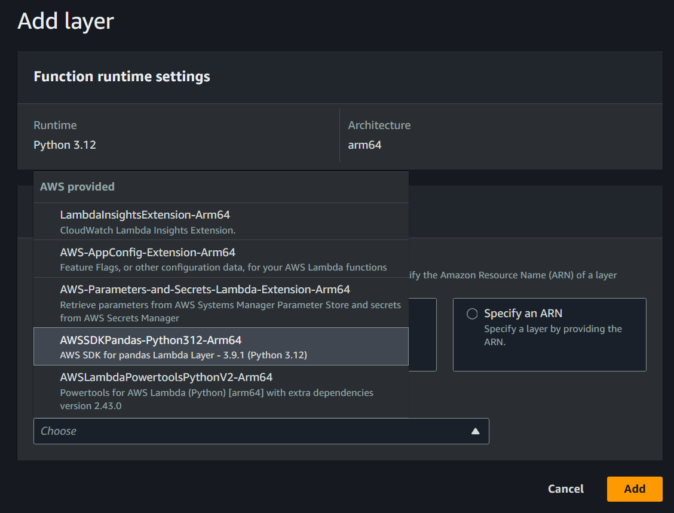The width and height of the screenshot is (674, 513).
Task: Click the Choose layer combo box field
Action: coord(261,431)
